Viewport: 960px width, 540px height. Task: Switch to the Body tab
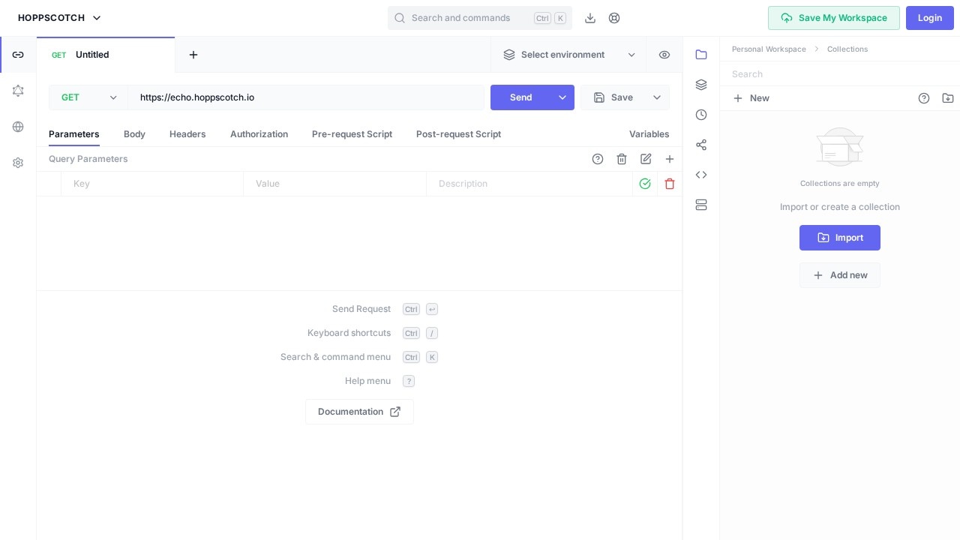134,134
